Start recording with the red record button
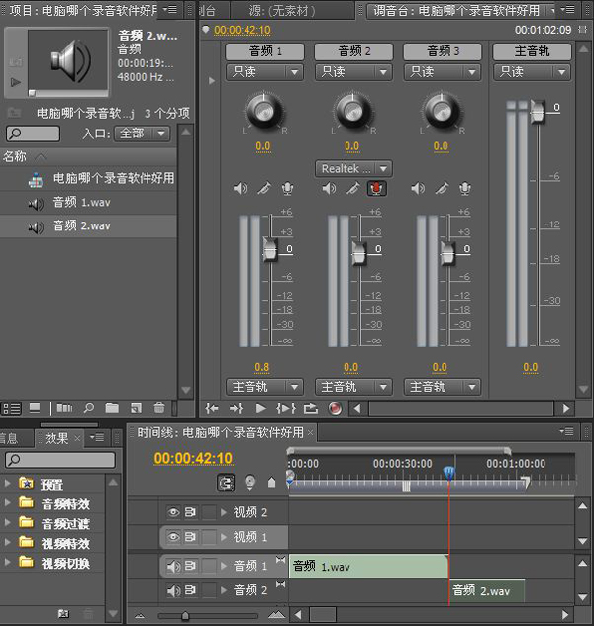 click(335, 408)
